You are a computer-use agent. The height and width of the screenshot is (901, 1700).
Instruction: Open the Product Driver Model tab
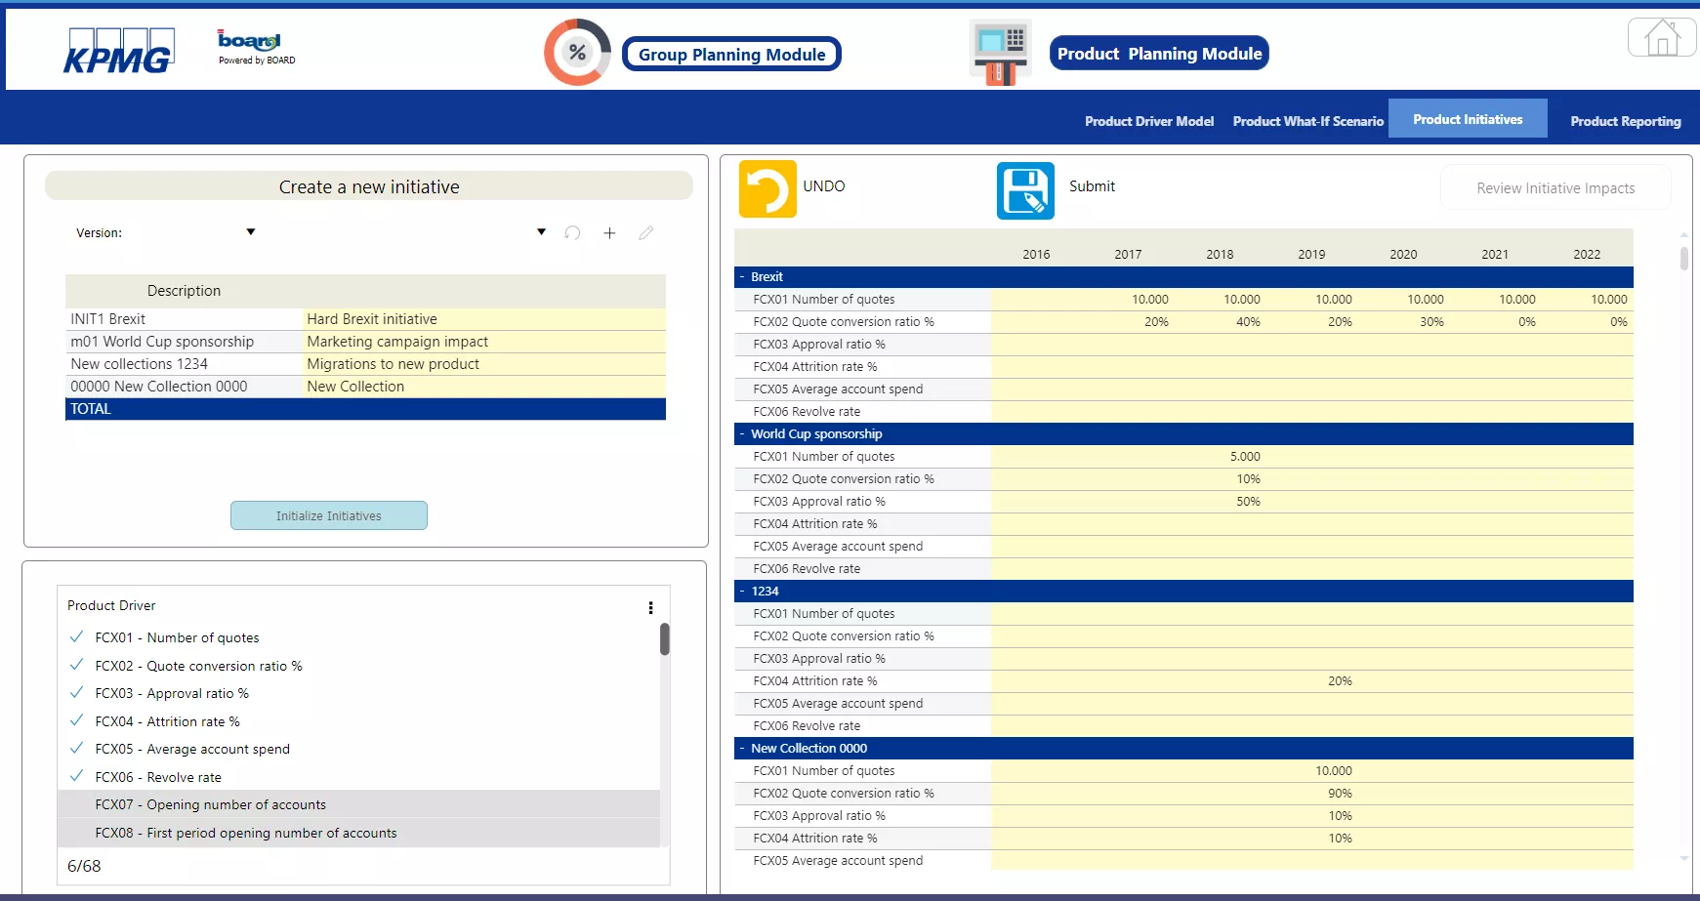click(1148, 121)
